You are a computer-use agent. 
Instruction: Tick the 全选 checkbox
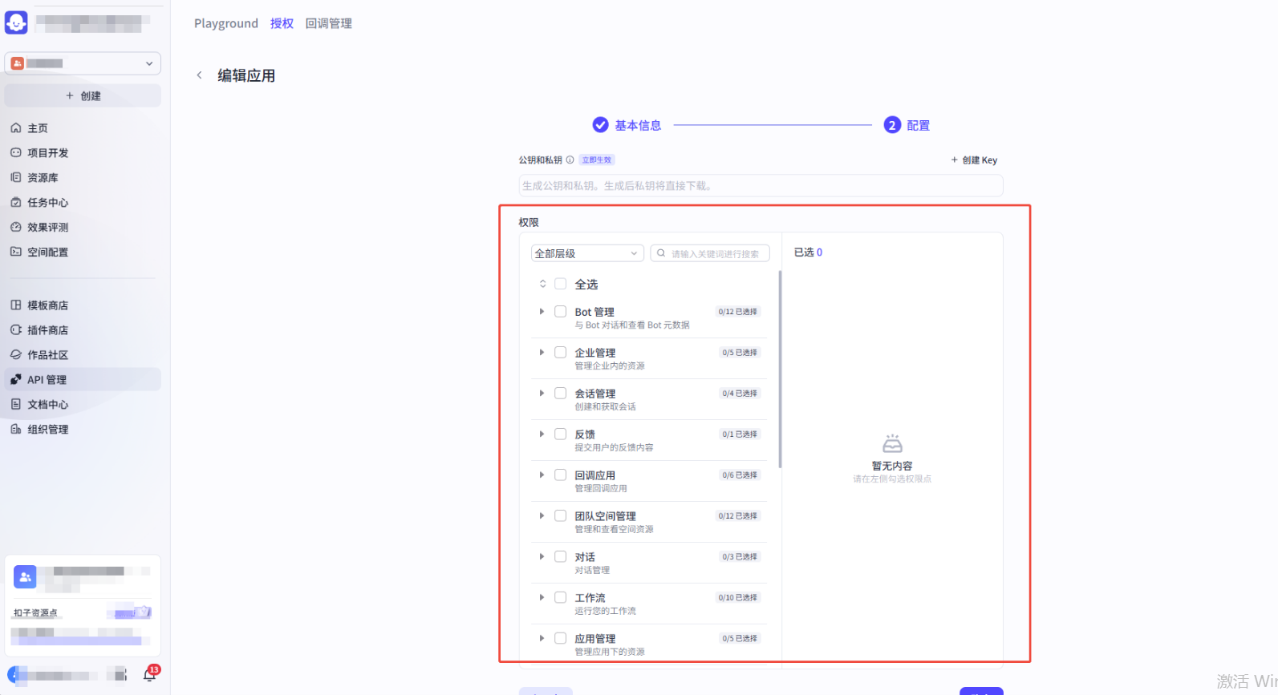(561, 284)
